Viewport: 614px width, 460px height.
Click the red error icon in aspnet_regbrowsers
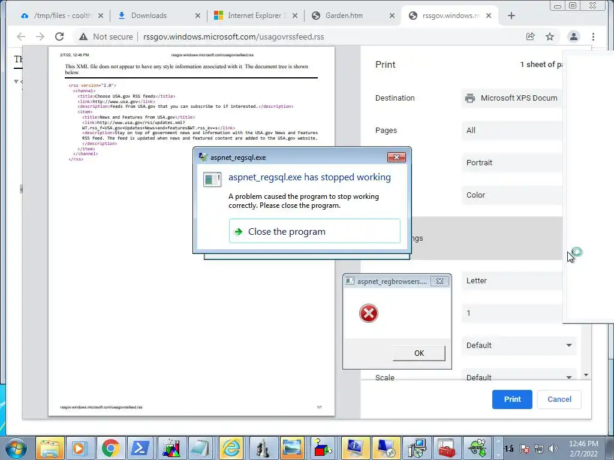[x=369, y=313]
